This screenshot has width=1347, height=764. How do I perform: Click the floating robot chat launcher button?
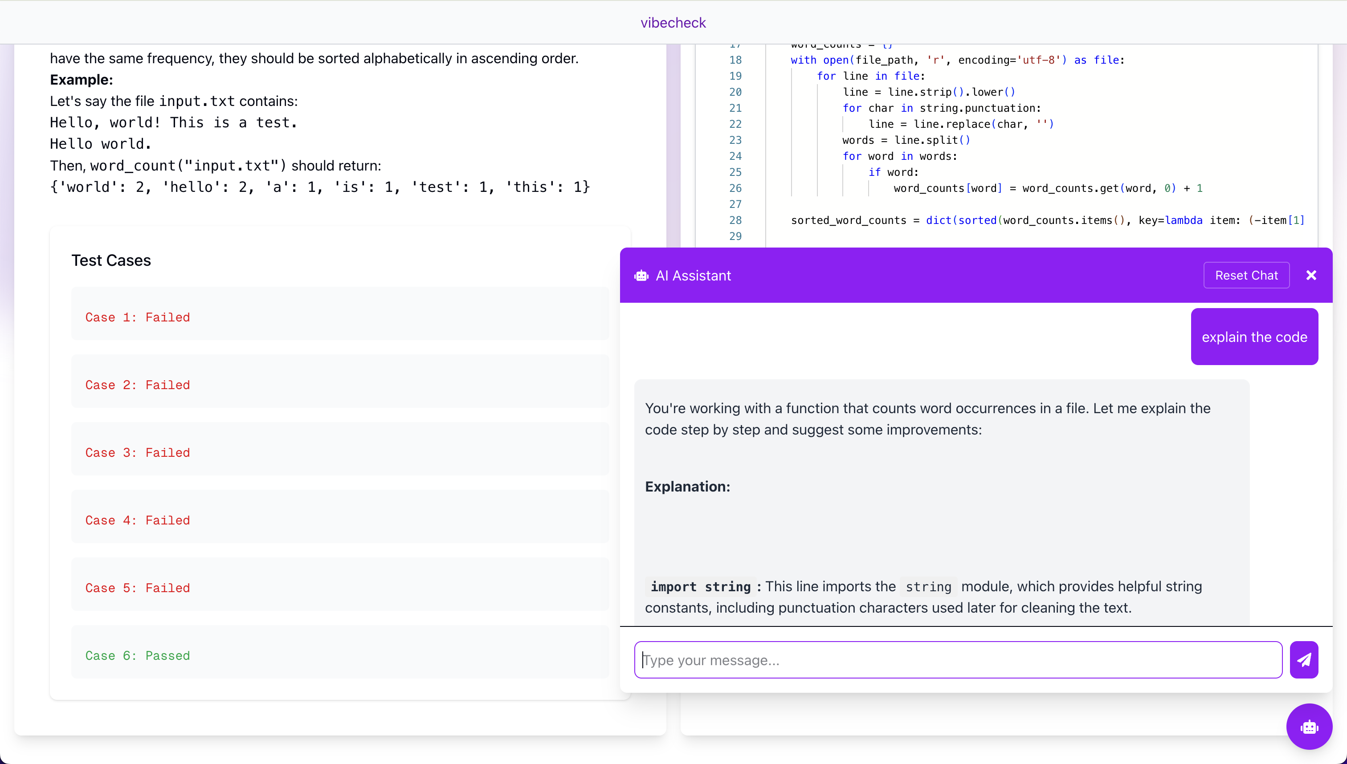pyautogui.click(x=1309, y=727)
